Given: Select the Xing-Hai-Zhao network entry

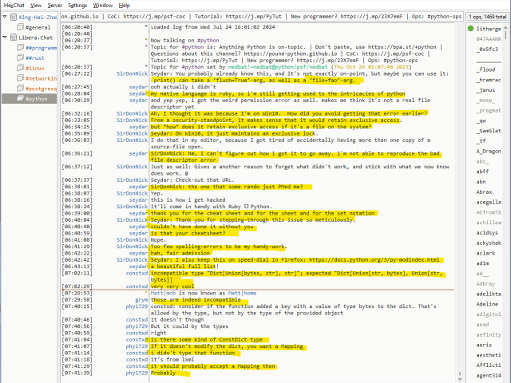Looking at the screenshot, I should 38,17.
